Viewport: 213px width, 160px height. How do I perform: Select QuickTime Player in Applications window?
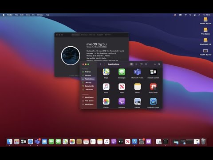153,101
